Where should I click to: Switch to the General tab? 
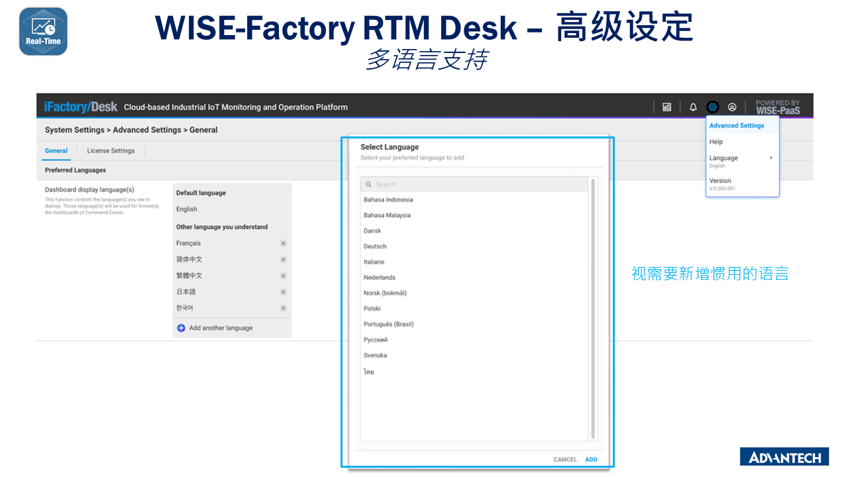pos(56,150)
